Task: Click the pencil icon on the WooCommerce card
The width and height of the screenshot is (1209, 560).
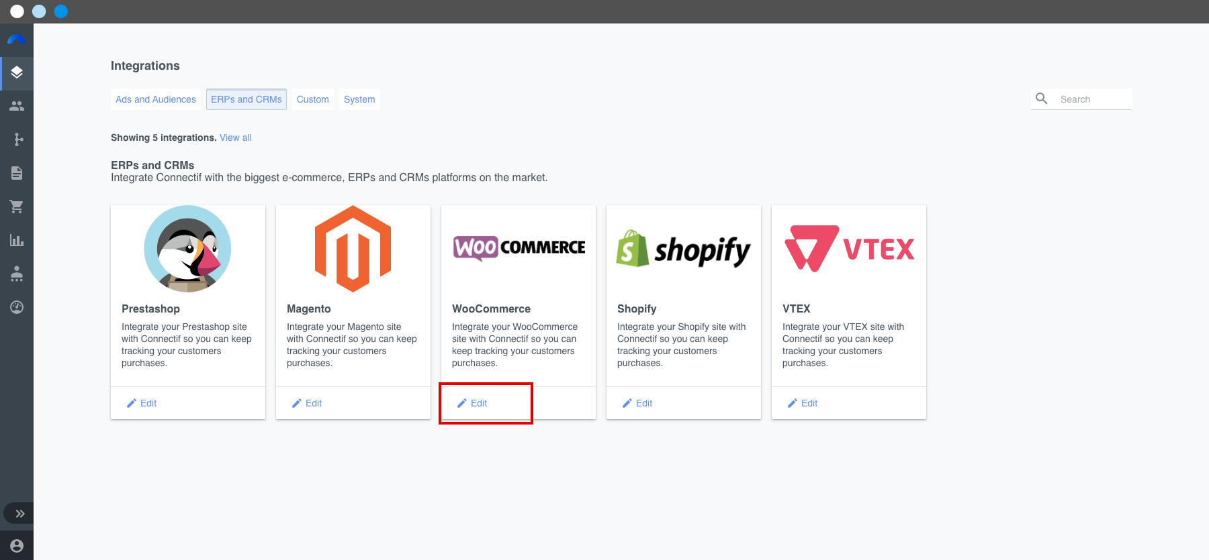Action: click(x=462, y=403)
